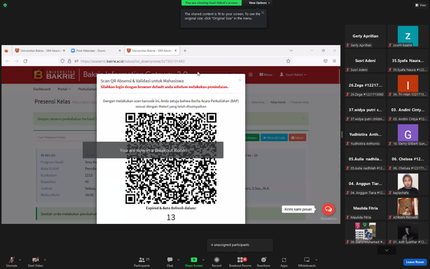Bookmark this page with the star

[x=288, y=61]
